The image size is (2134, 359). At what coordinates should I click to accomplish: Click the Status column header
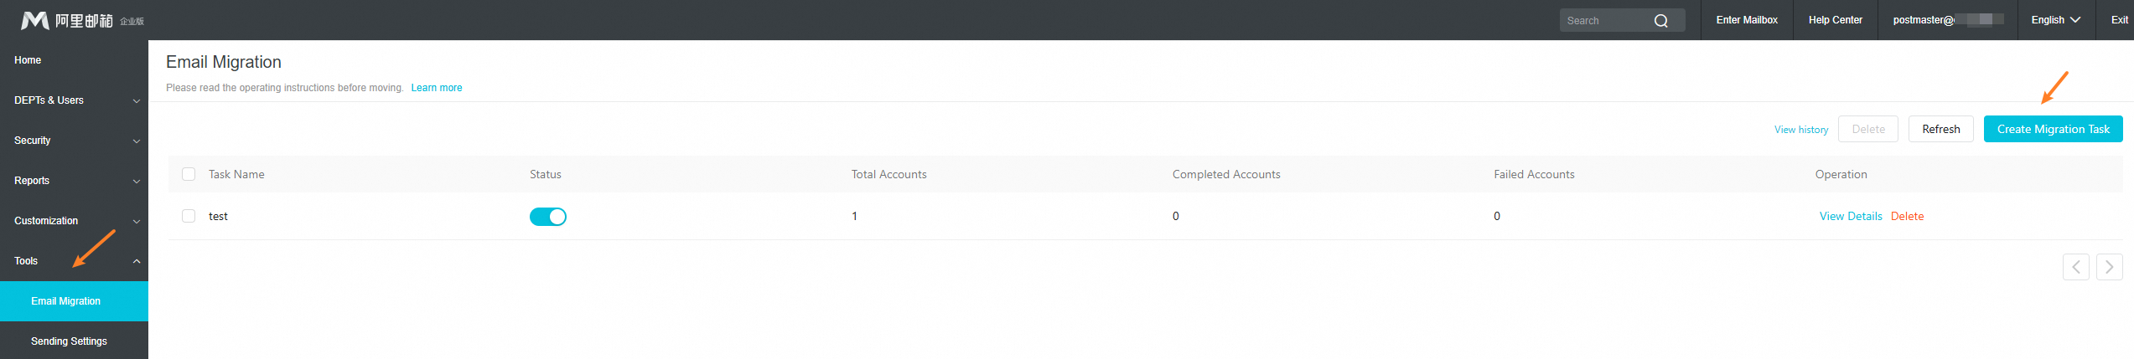coord(546,174)
